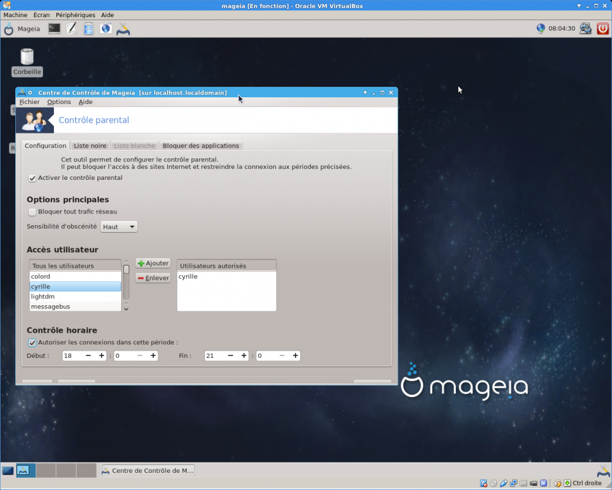The width and height of the screenshot is (612, 490).
Task: Open the VirtualBox Écran menu
Action: [42, 15]
